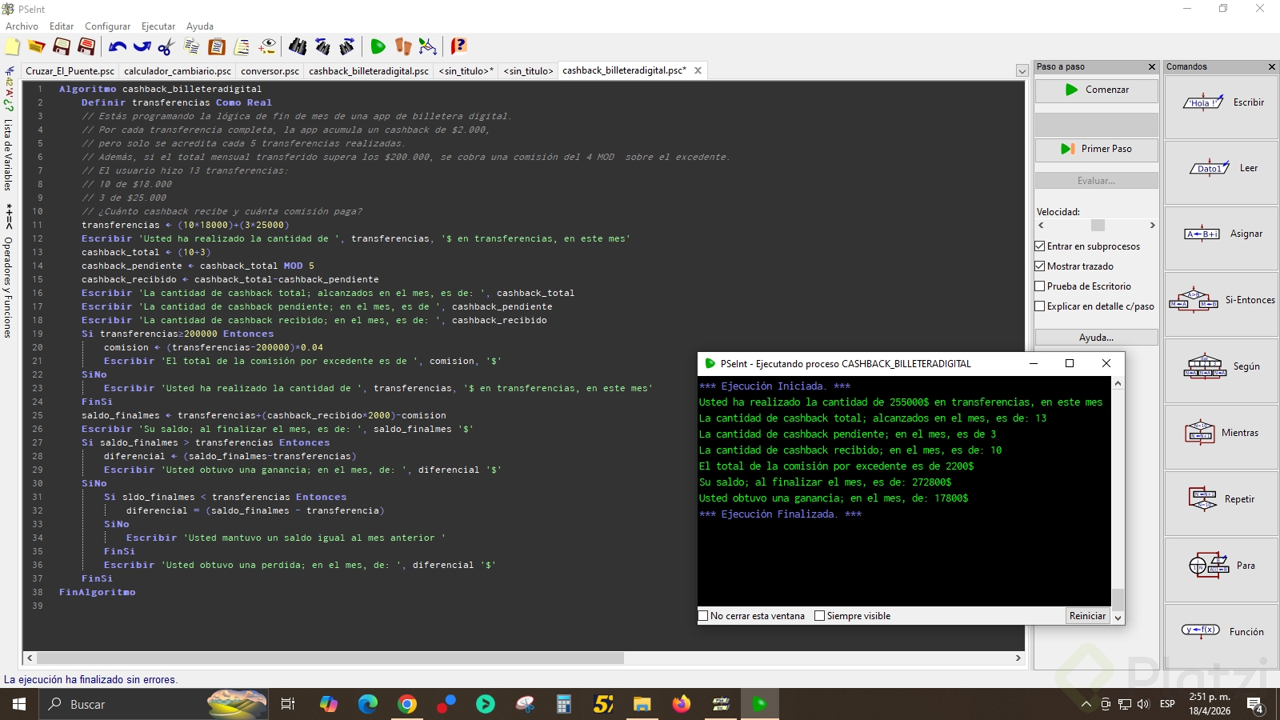Click the green Run algorithm toolbar icon

pyautogui.click(x=378, y=47)
